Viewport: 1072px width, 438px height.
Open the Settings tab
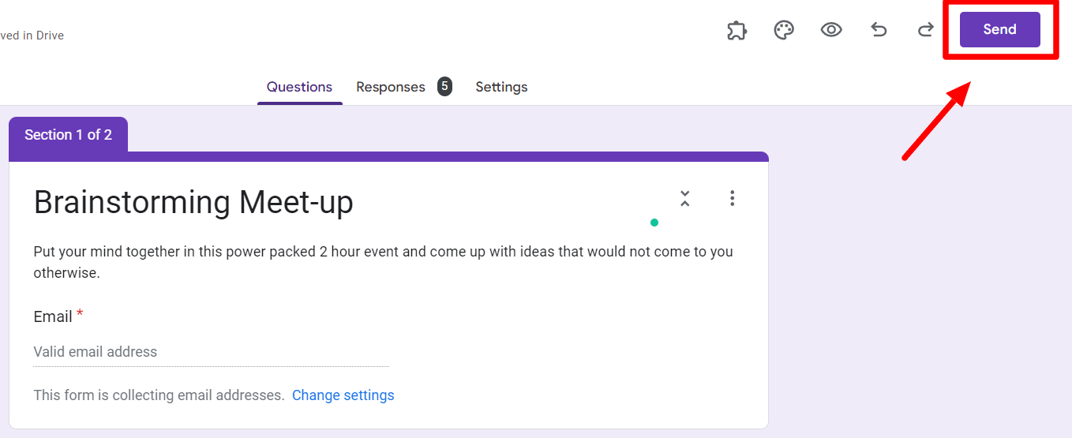pyautogui.click(x=501, y=87)
